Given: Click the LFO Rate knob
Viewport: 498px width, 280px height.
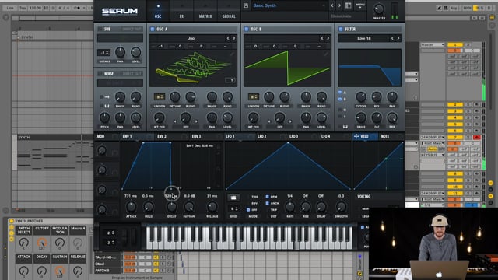Looking at the screenshot, I should click(x=289, y=207).
